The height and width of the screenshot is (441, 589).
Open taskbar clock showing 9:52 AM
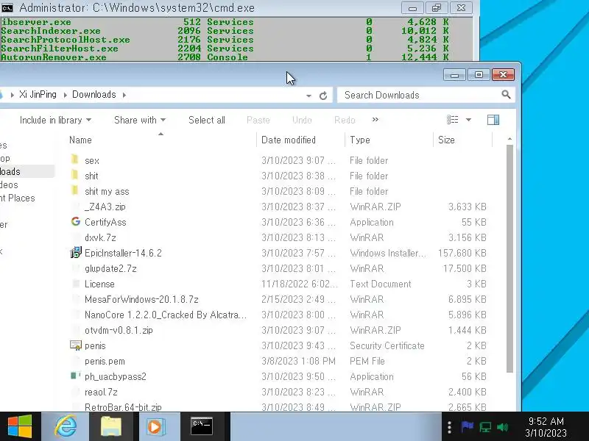tap(546, 427)
